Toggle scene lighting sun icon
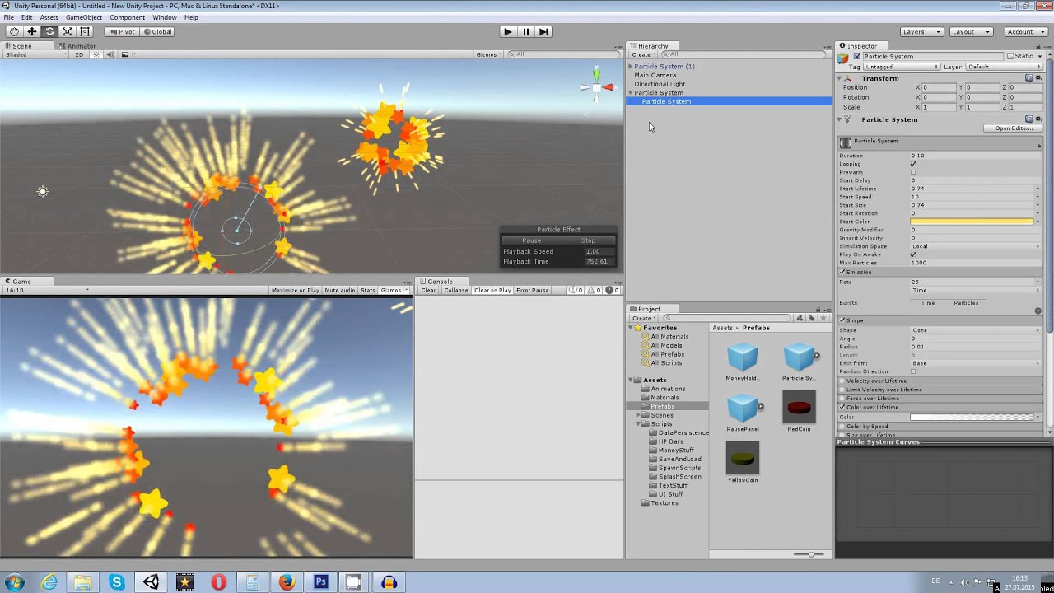The width and height of the screenshot is (1054, 593). coord(96,54)
